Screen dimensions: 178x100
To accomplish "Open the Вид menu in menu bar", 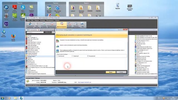I will pyautogui.click(x=32, y=20).
